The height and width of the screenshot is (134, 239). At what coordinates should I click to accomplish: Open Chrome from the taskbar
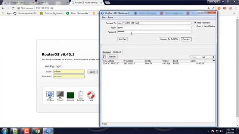pos(37,131)
